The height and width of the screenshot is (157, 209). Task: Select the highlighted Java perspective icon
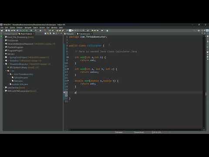click(207, 31)
